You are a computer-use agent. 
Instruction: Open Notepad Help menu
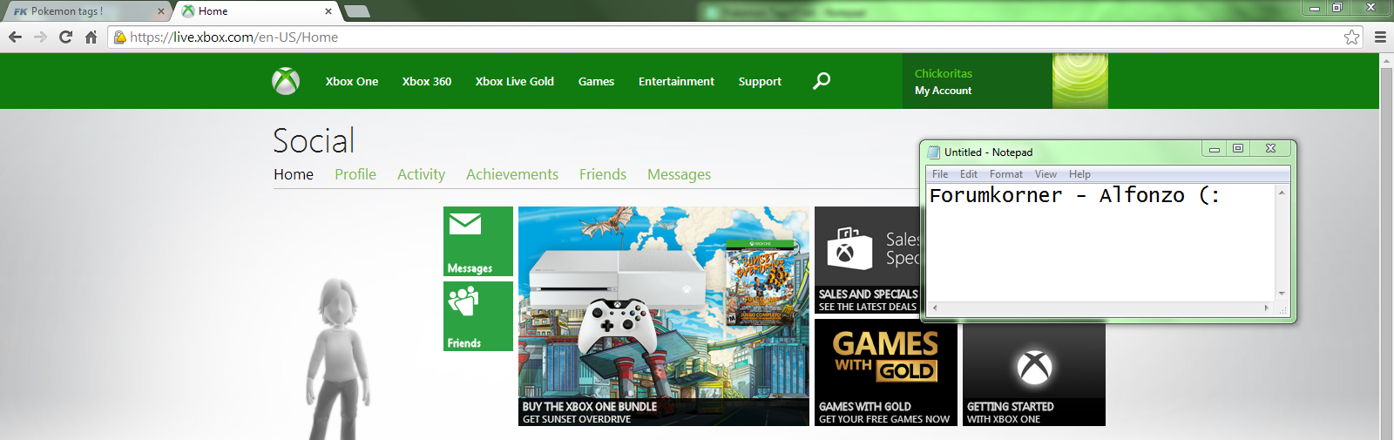(x=1079, y=174)
